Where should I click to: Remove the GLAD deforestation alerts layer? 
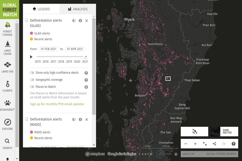point(86,21)
